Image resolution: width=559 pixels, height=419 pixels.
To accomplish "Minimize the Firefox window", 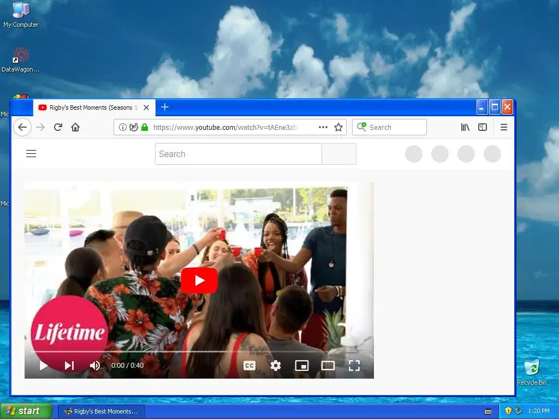I will [481, 107].
